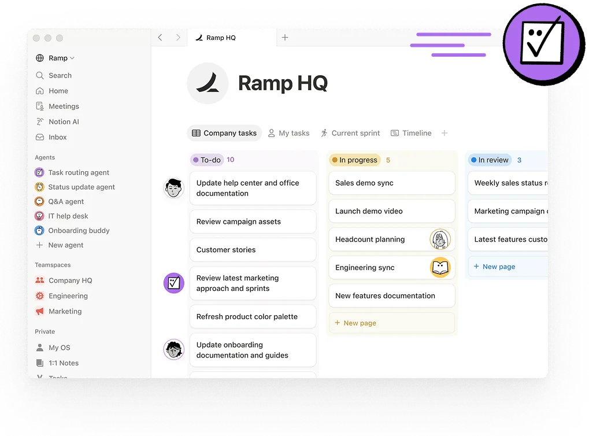Add a new view with plus icon

click(444, 133)
